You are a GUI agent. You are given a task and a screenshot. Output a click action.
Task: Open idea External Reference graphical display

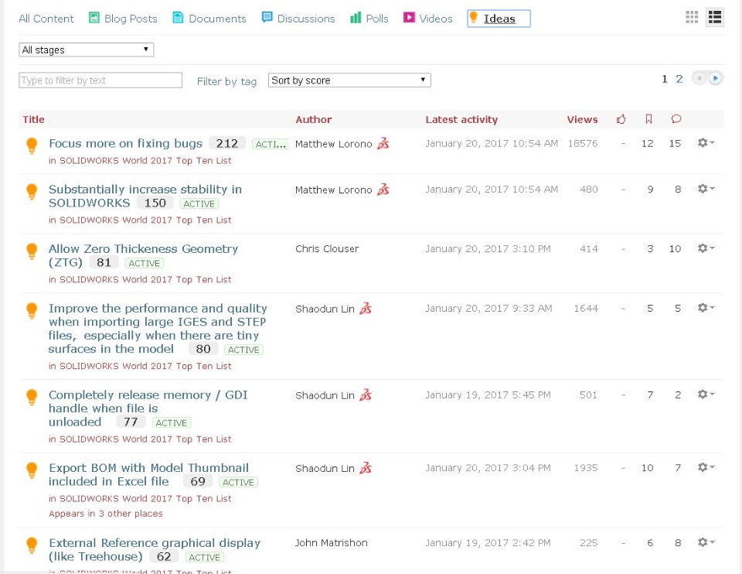155,549
